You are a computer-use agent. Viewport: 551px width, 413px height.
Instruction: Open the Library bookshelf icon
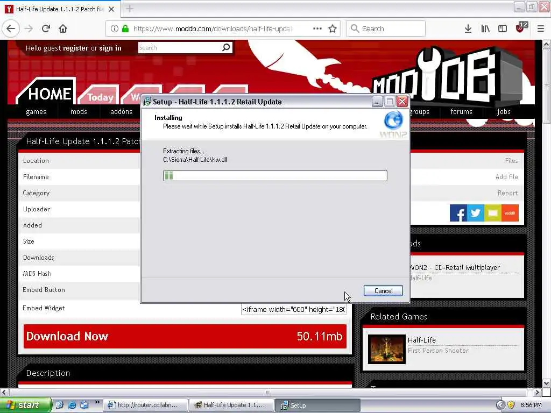(x=485, y=29)
